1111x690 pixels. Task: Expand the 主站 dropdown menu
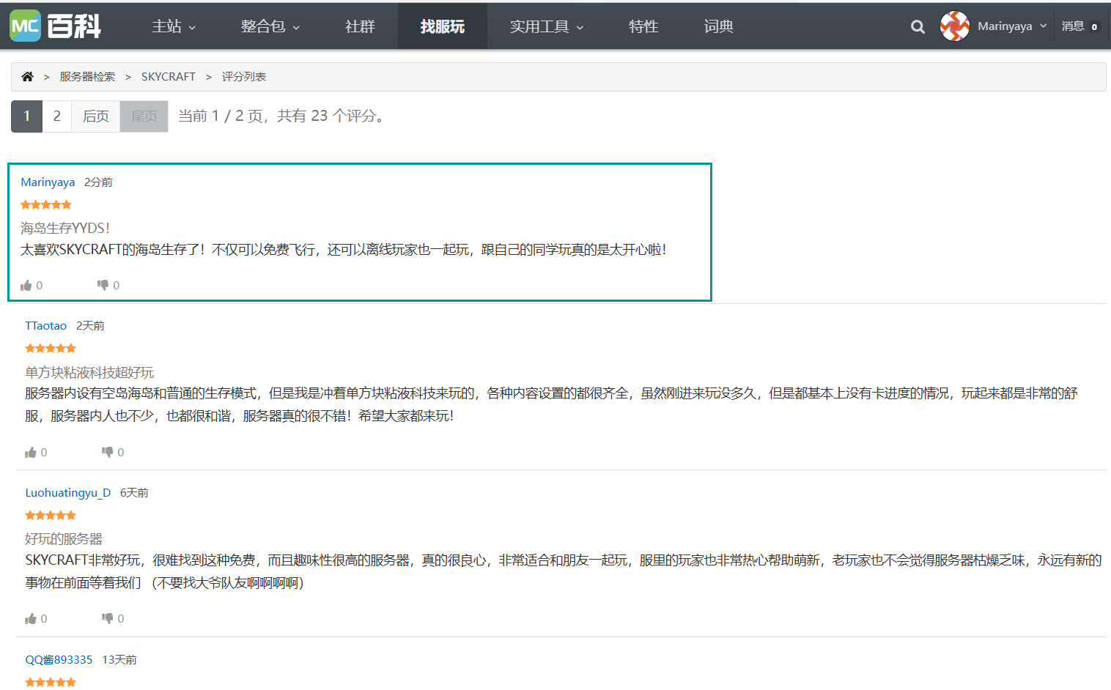coord(174,26)
